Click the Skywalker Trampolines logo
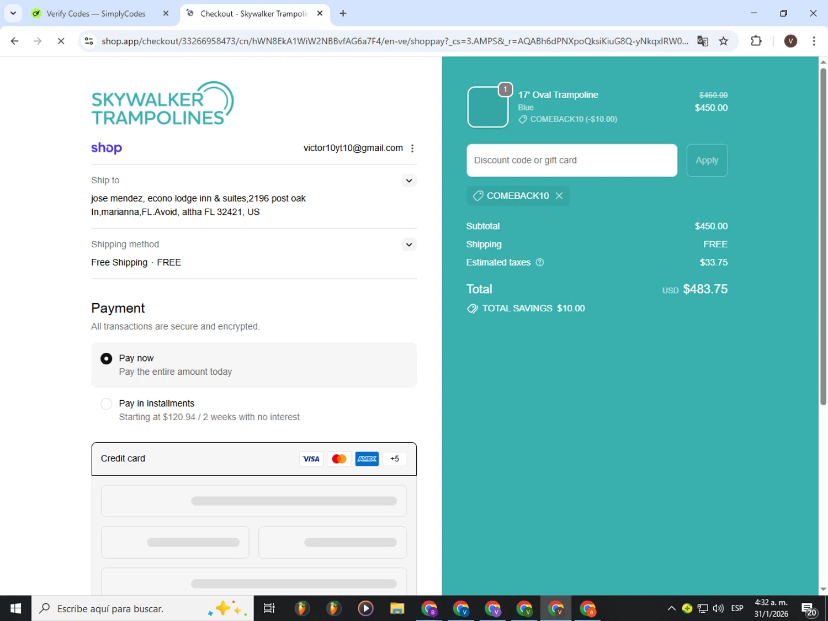 coord(163,103)
